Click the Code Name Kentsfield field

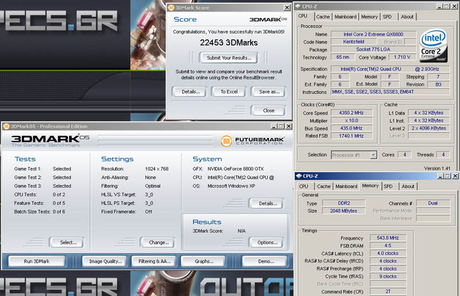coord(354,42)
